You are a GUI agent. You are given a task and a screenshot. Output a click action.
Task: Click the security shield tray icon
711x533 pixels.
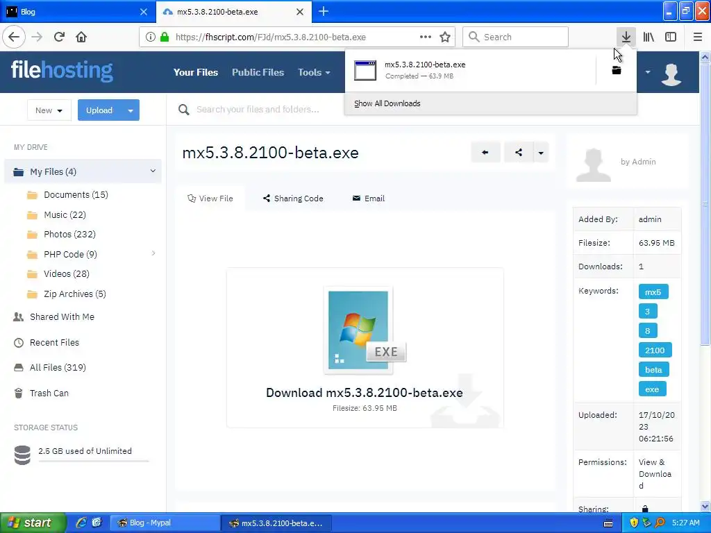point(633,523)
